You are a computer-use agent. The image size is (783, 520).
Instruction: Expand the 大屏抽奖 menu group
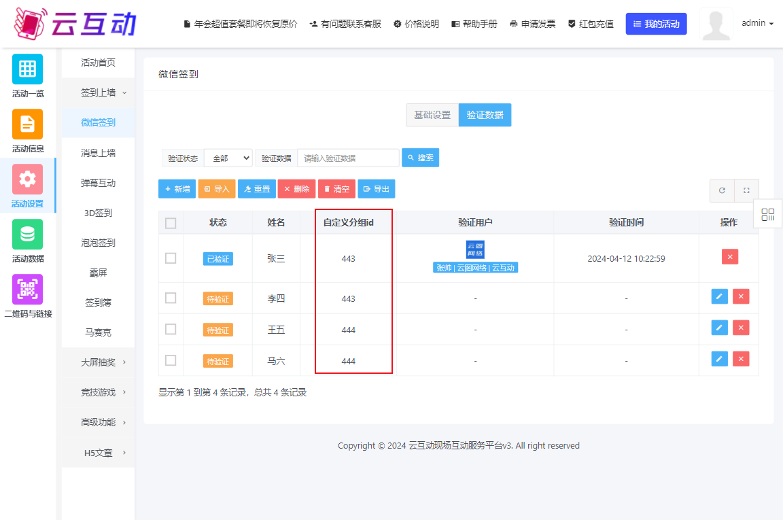pyautogui.click(x=97, y=362)
